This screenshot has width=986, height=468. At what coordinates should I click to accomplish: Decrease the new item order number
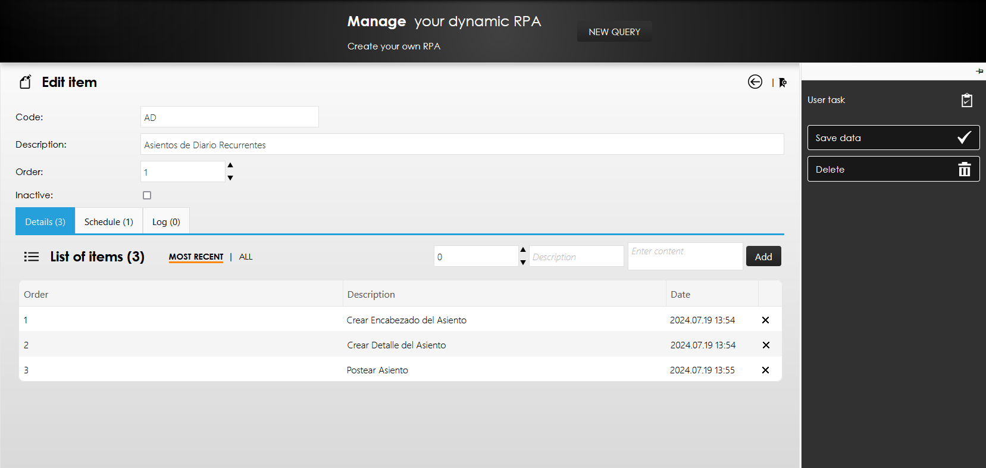point(523,263)
